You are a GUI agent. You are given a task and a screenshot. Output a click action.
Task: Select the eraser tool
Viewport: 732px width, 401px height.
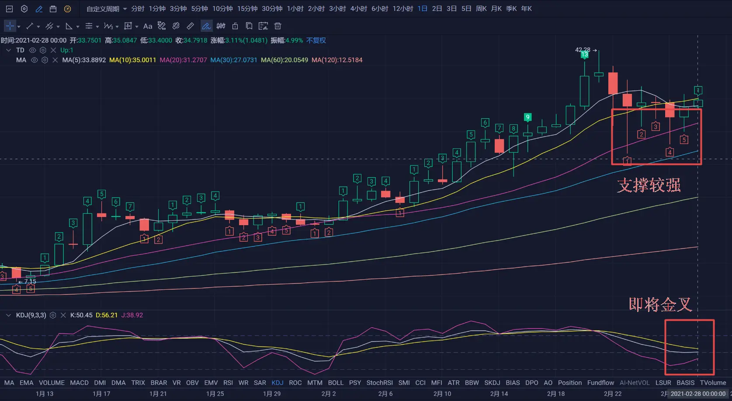tap(176, 26)
